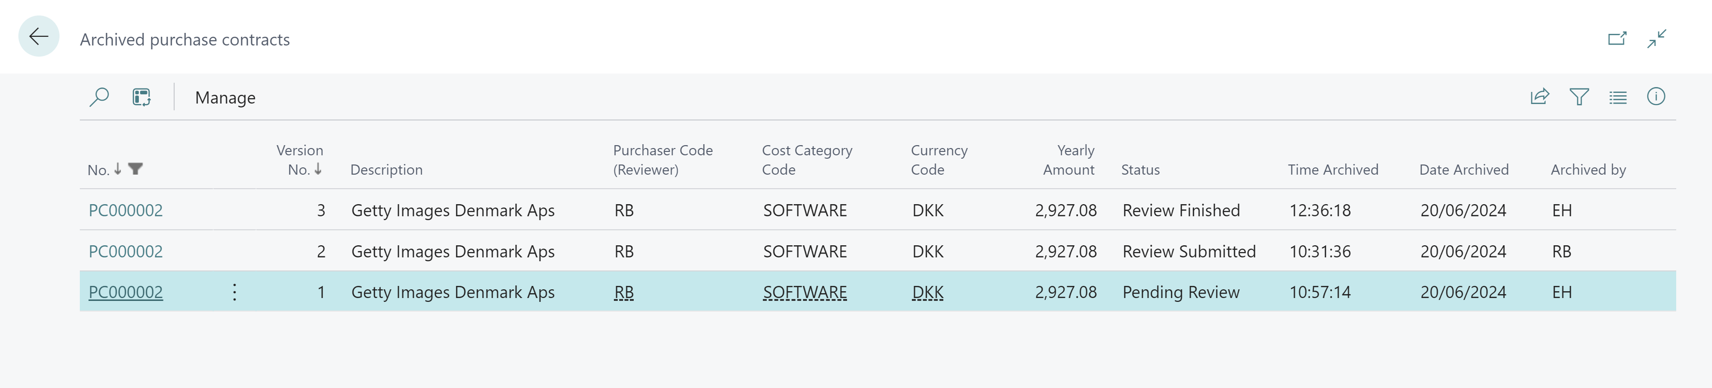The height and width of the screenshot is (388, 1712).
Task: Open the search magnifier icon
Action: pyautogui.click(x=99, y=97)
